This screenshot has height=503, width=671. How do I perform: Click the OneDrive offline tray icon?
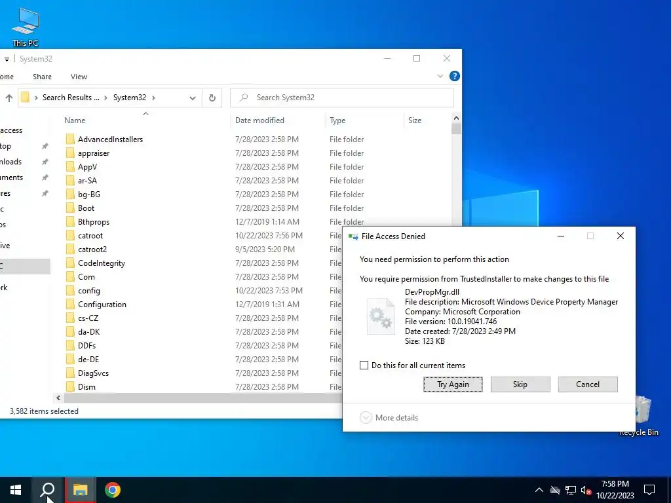pyautogui.click(x=555, y=490)
